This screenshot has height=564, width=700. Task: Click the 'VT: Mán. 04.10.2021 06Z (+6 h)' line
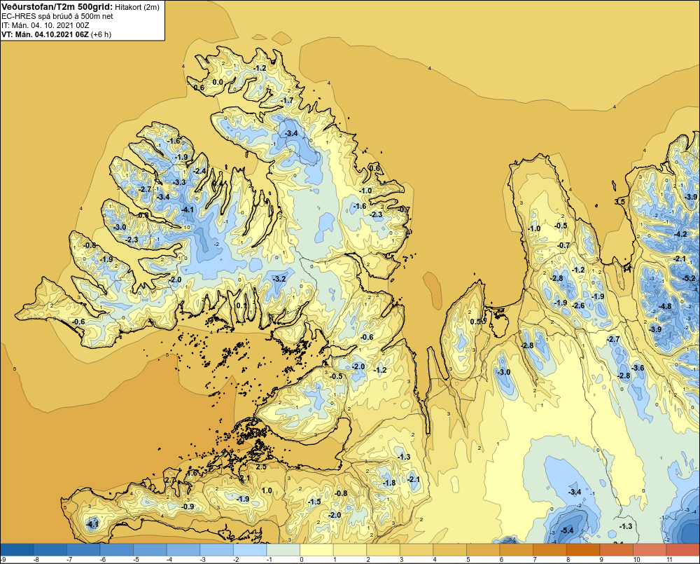click(56, 34)
